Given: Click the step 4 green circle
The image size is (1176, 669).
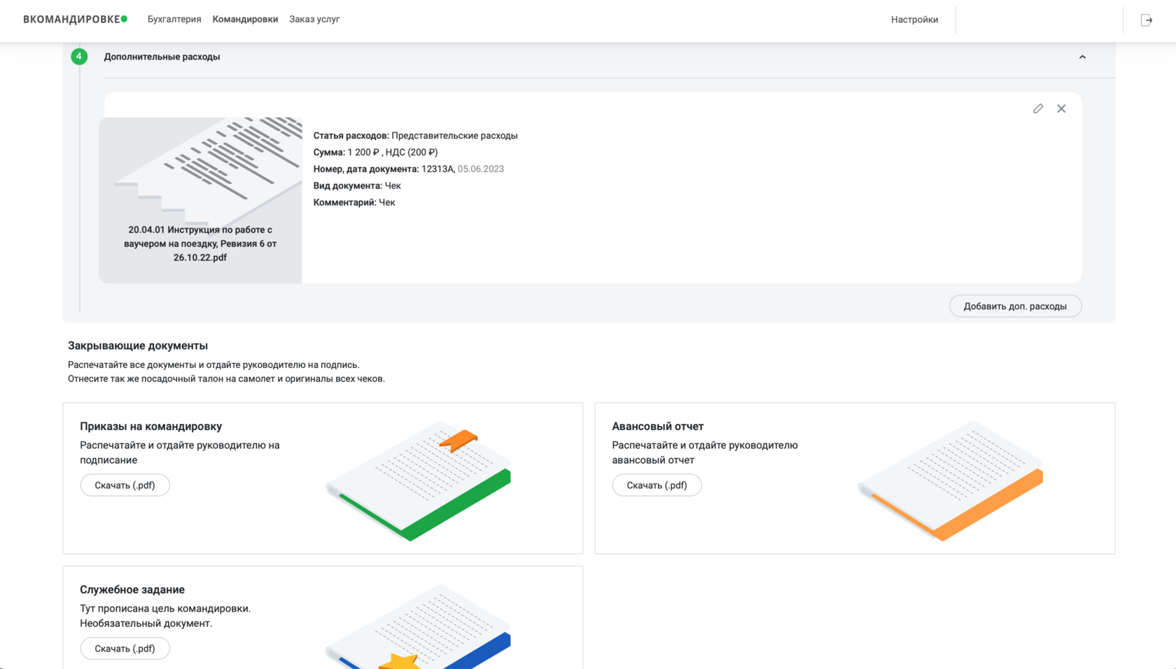Looking at the screenshot, I should (79, 56).
